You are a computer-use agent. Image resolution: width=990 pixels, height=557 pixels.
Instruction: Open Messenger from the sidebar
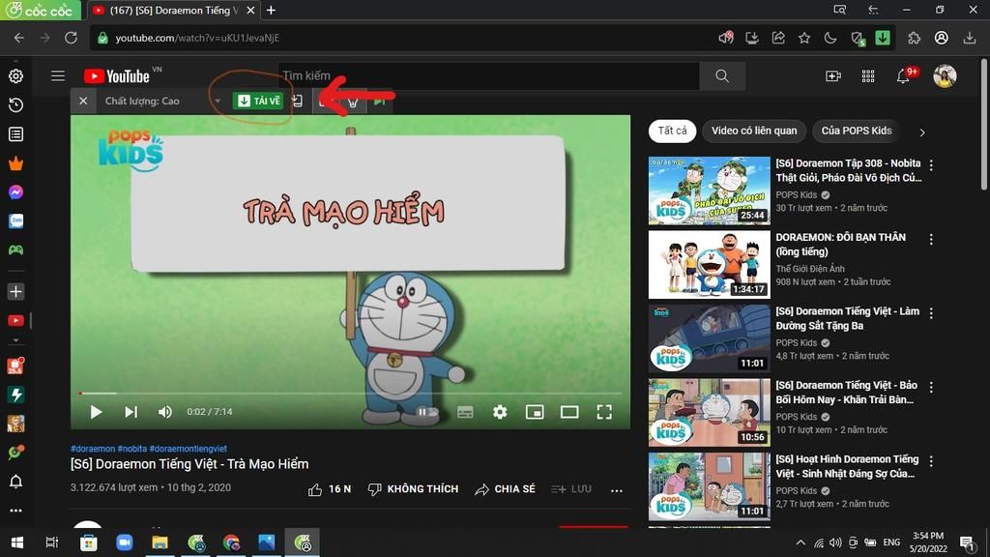coord(15,192)
